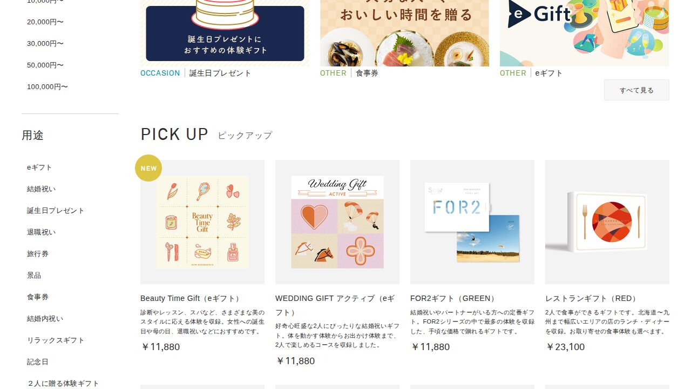Filter by price 100,000円〜
Screen dimensions: 691x389
pyautogui.click(x=48, y=87)
